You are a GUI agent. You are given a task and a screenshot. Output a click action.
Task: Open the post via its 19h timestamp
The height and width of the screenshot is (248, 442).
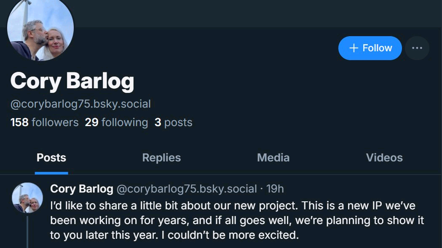[275, 189]
